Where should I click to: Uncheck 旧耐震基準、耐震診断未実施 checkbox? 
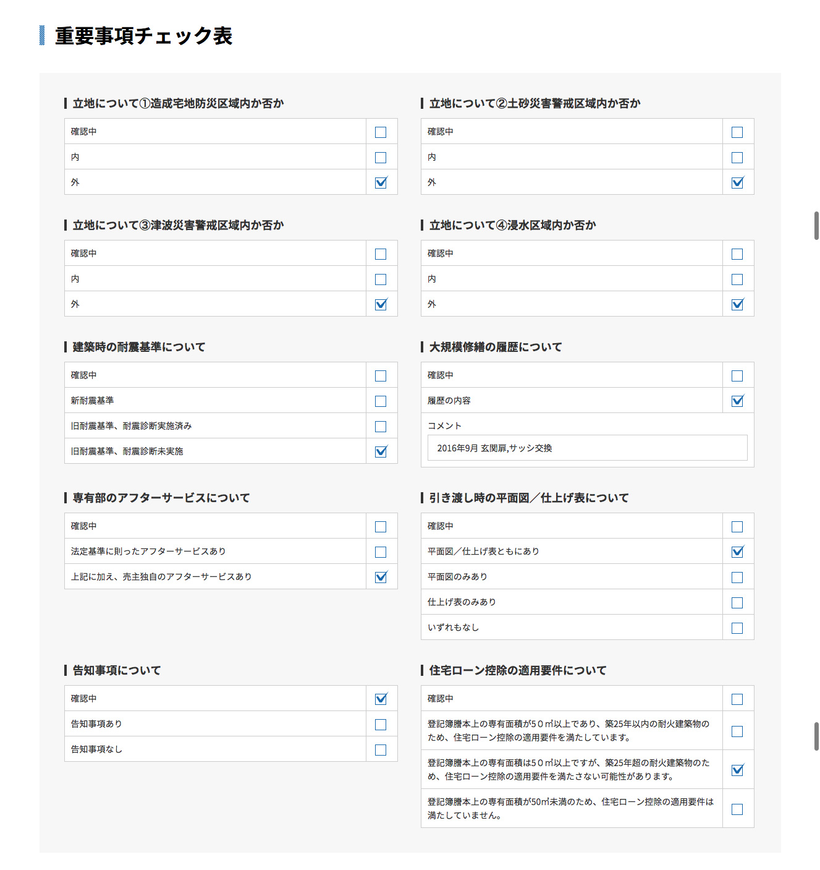pos(381,452)
